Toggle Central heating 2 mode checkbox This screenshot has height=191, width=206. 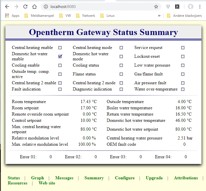(x=121, y=83)
